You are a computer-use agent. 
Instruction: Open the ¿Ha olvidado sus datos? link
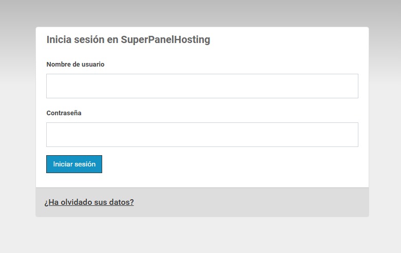[89, 202]
